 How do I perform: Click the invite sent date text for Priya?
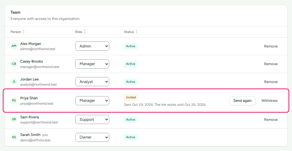pyautogui.click(x=165, y=105)
